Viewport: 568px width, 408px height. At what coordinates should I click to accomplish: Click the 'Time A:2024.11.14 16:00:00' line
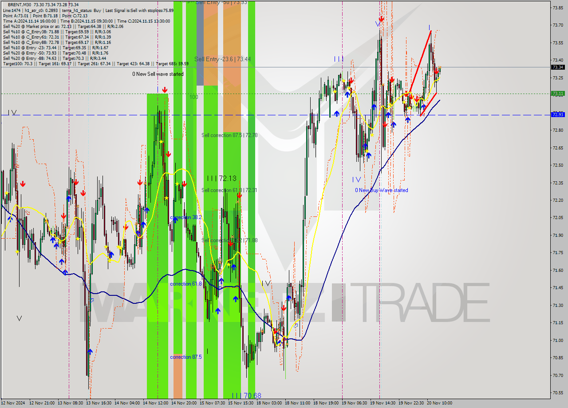(87, 21)
